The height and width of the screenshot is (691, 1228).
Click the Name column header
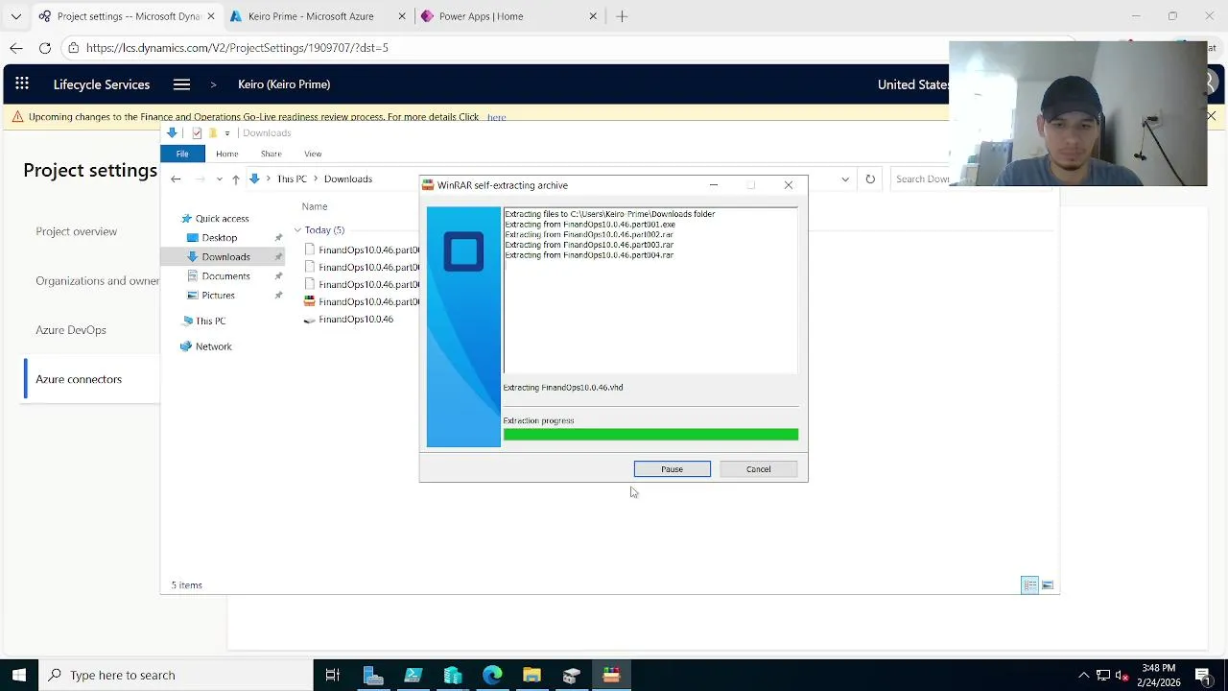click(x=315, y=206)
